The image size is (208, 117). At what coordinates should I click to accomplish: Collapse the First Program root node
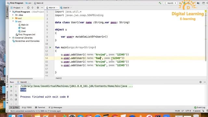coord(10,12)
